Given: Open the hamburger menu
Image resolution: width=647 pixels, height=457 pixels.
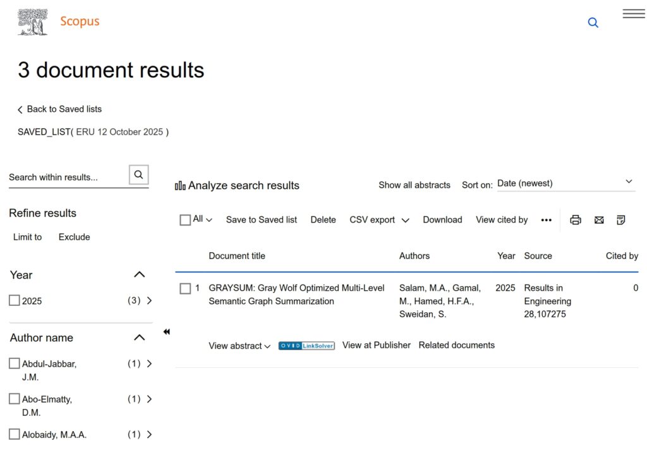Looking at the screenshot, I should pos(633,14).
